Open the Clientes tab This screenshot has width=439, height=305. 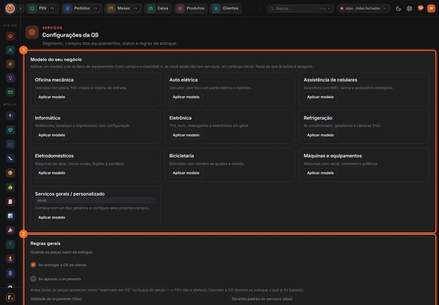(x=226, y=9)
